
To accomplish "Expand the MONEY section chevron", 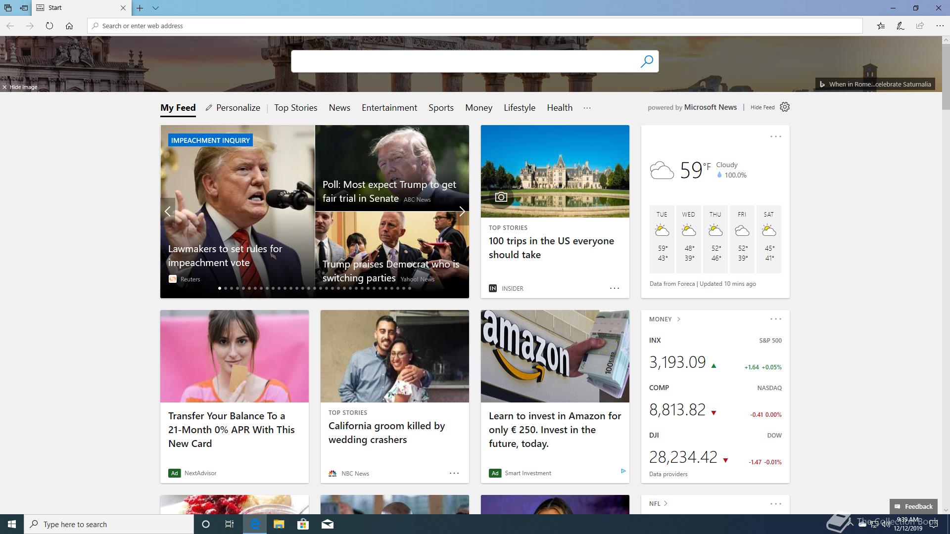I will tap(678, 319).
